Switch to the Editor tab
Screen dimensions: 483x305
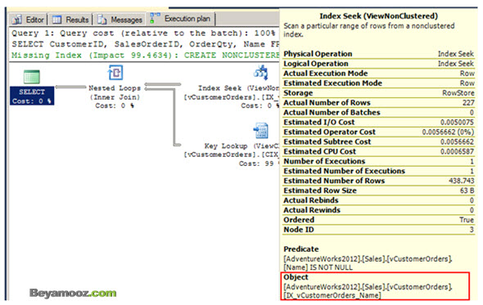click(29, 20)
